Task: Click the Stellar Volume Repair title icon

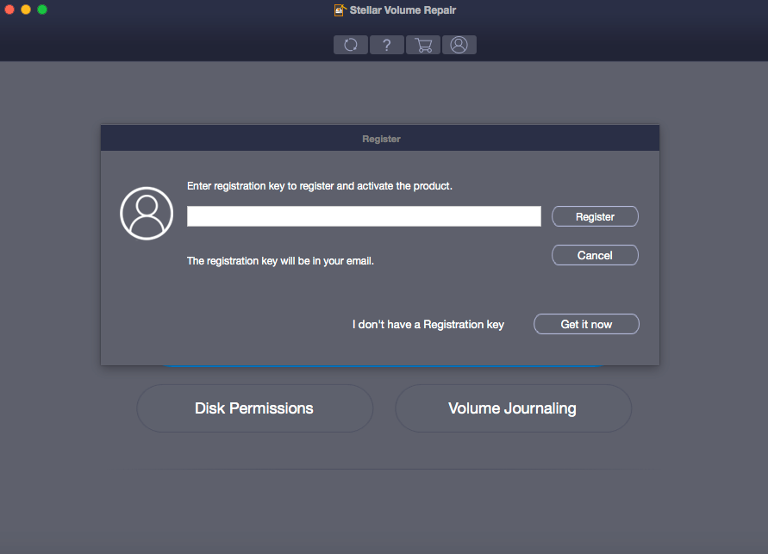Action: point(340,9)
